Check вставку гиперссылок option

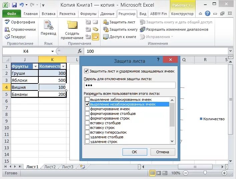point(87,132)
